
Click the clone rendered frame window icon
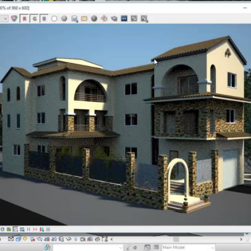pyautogui.click(x=104, y=19)
